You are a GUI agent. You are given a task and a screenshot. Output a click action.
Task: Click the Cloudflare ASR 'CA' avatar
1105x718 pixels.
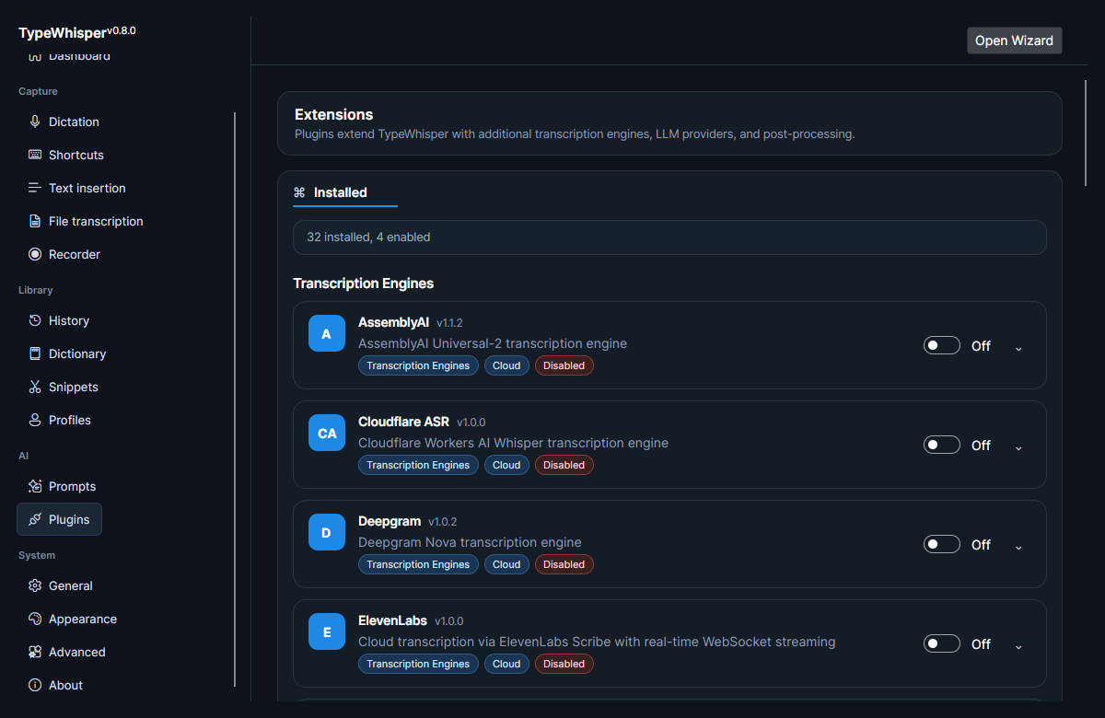coord(327,433)
